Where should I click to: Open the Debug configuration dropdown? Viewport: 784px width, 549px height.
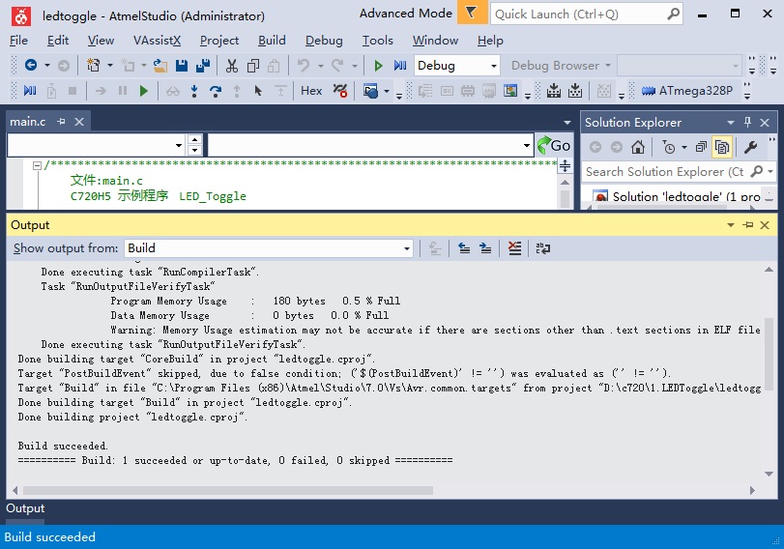pyautogui.click(x=493, y=66)
